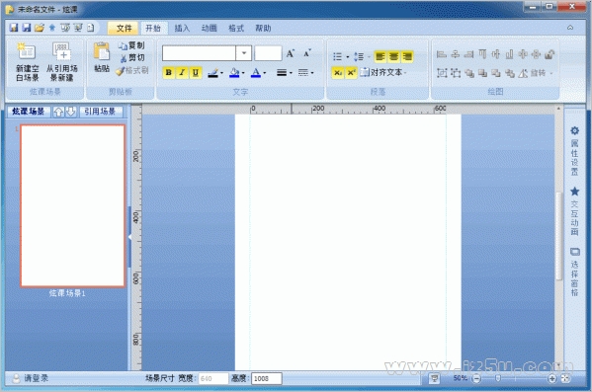This screenshot has width=592, height=392.
Task: Open Property Settings (属性设置) gear panel
Action: [x=574, y=151]
